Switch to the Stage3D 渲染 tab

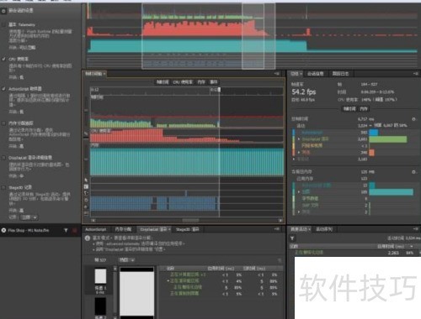tap(187, 229)
